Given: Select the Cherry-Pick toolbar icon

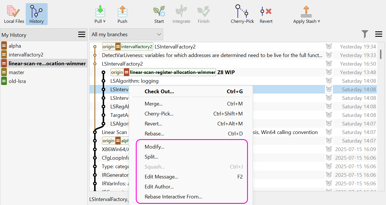Looking at the screenshot, I should pyautogui.click(x=242, y=11).
